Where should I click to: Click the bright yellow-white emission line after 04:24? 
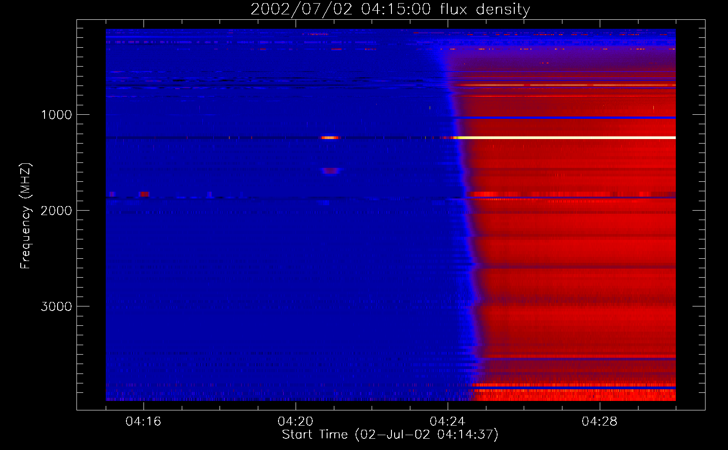click(566, 137)
